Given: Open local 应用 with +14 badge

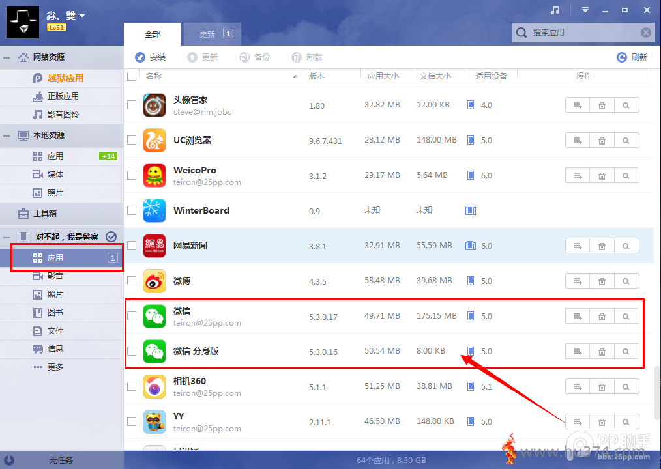Looking at the screenshot, I should [61, 156].
